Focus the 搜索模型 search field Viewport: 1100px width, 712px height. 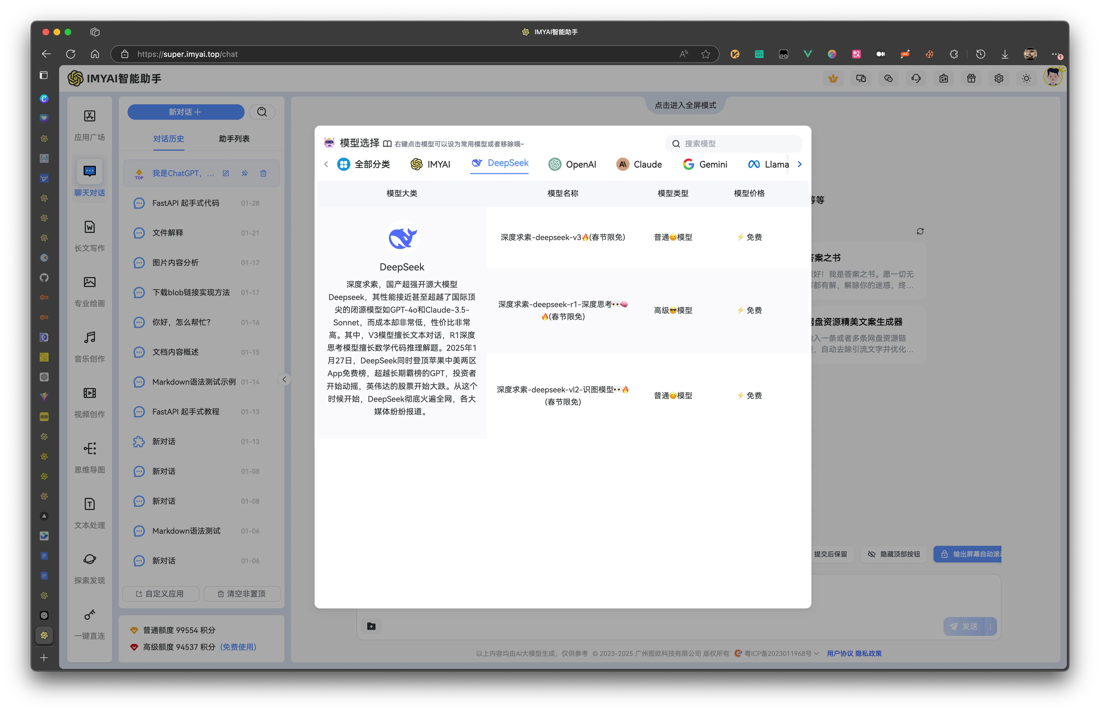(734, 144)
